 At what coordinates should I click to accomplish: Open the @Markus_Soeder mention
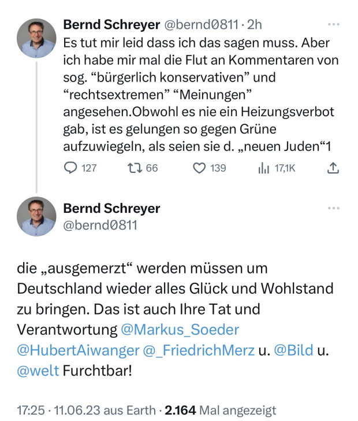[180, 330]
